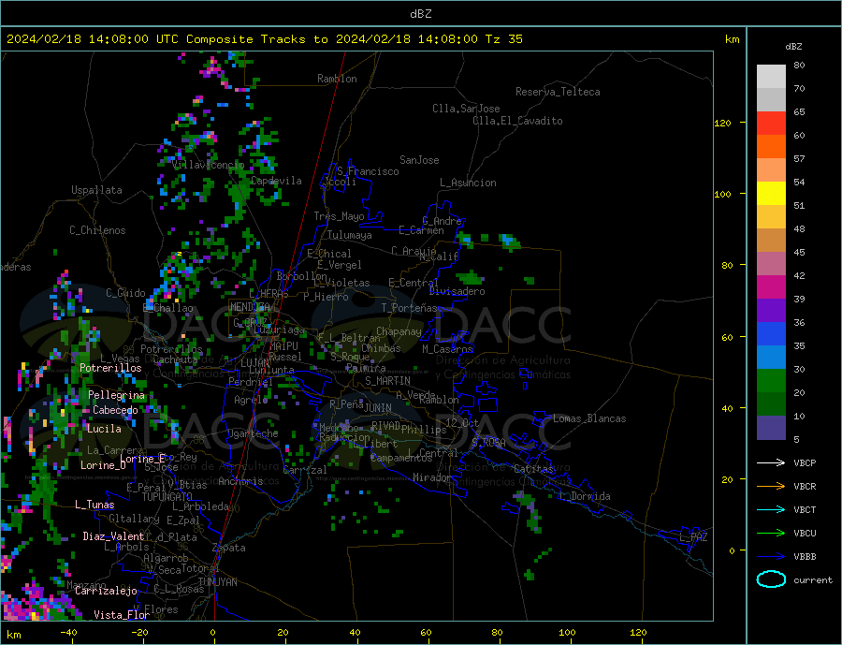Image resolution: width=842 pixels, height=645 pixels.
Task: Click the 'L_Dormida' map label
Action: pyautogui.click(x=585, y=496)
